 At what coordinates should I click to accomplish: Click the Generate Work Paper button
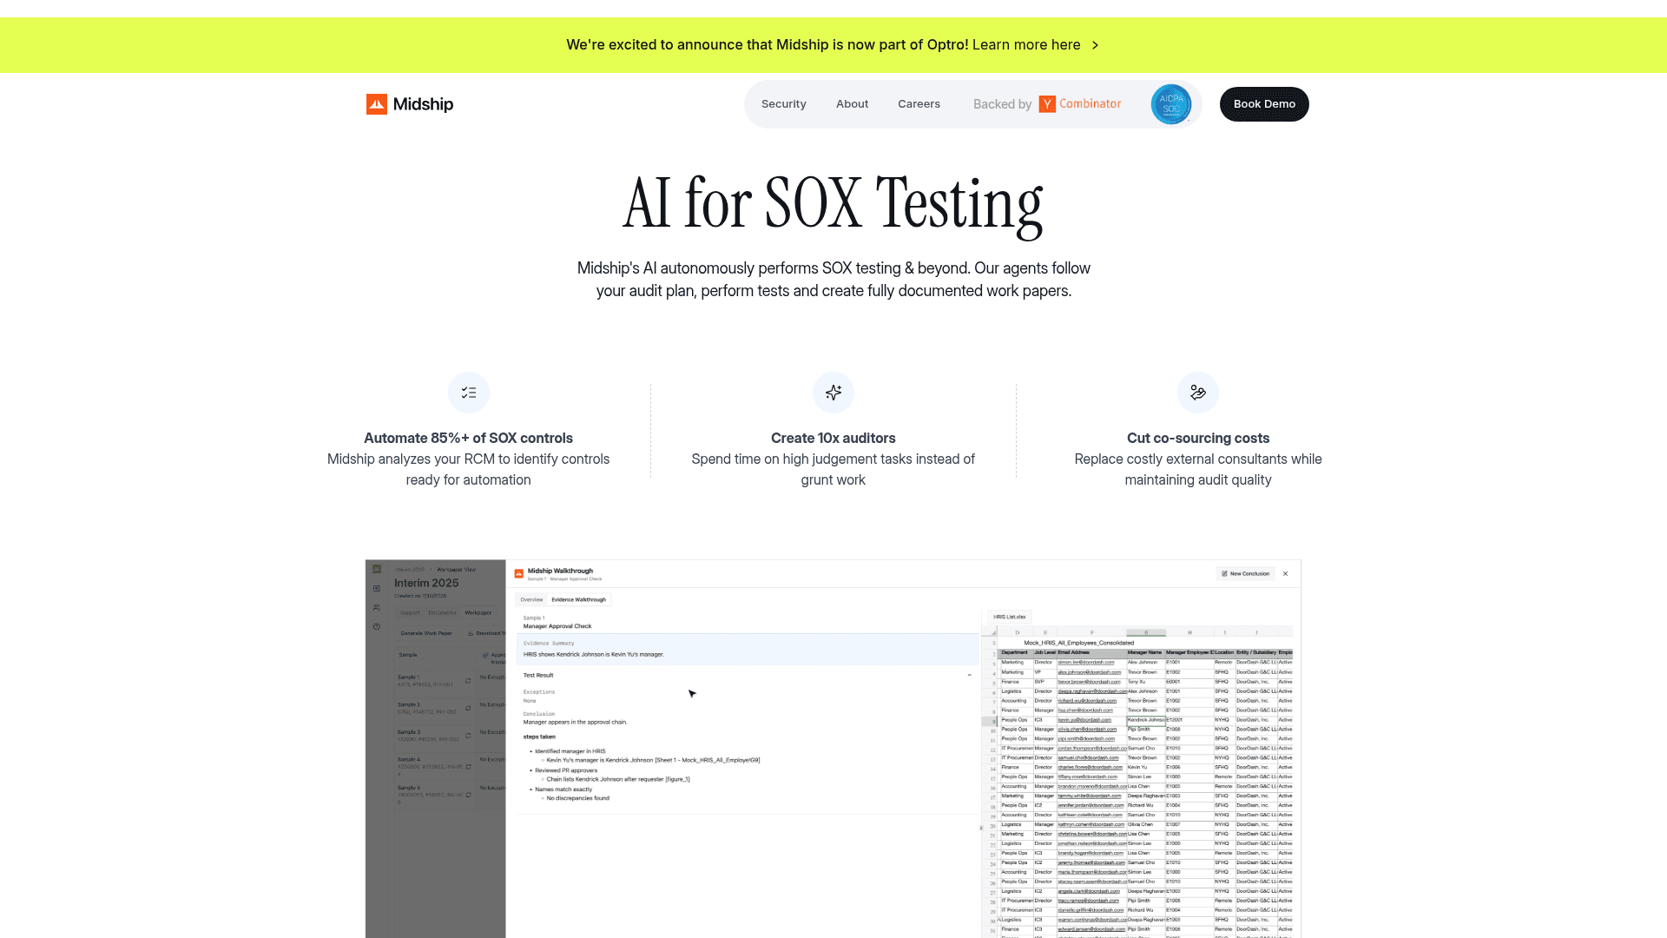(x=426, y=633)
